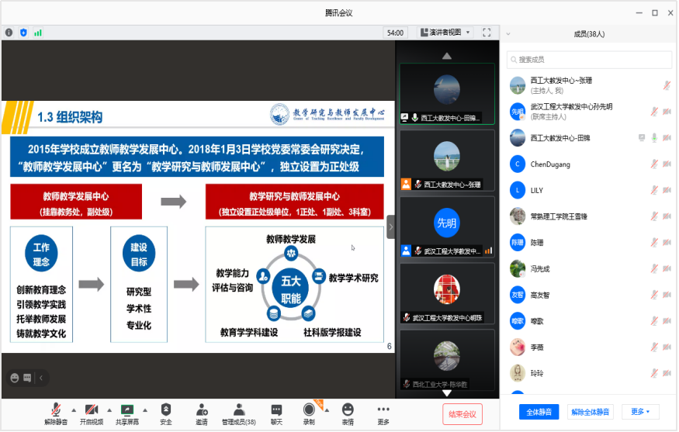The image size is (679, 432).
Task: Select 武汉工程大学教发中心明珠 video thumbnail
Action: click(447, 294)
